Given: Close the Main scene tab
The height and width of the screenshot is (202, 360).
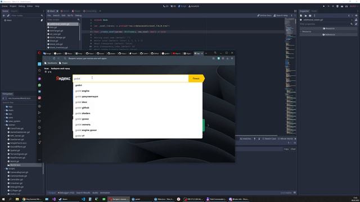Looking at the screenshot, I should click(x=57, y=11).
